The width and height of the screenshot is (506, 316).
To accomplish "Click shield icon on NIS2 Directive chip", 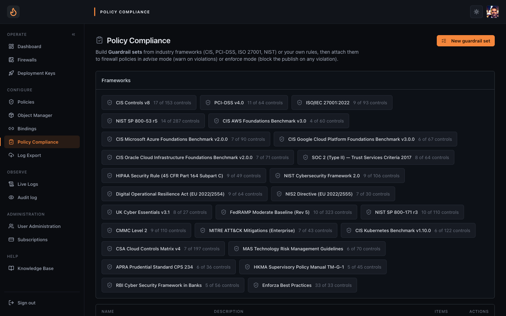I will (x=279, y=194).
